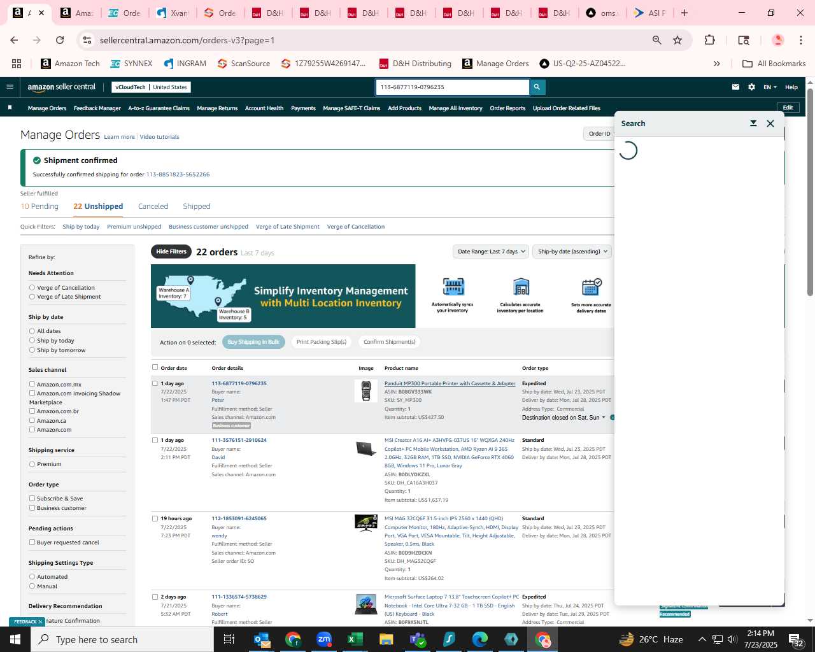This screenshot has width=815, height=652.
Task: Click Confirm Shipment(s) button
Action: (x=390, y=342)
